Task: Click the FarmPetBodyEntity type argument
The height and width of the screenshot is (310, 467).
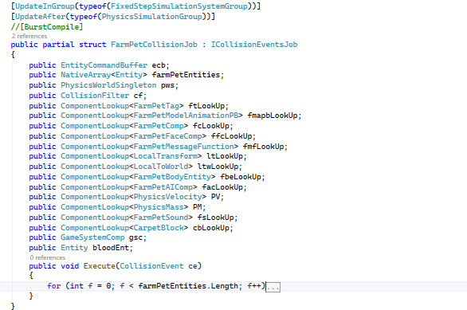Action: click(x=172, y=177)
